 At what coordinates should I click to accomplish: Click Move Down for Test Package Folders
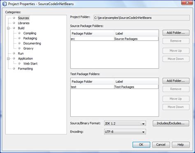pos(176,107)
